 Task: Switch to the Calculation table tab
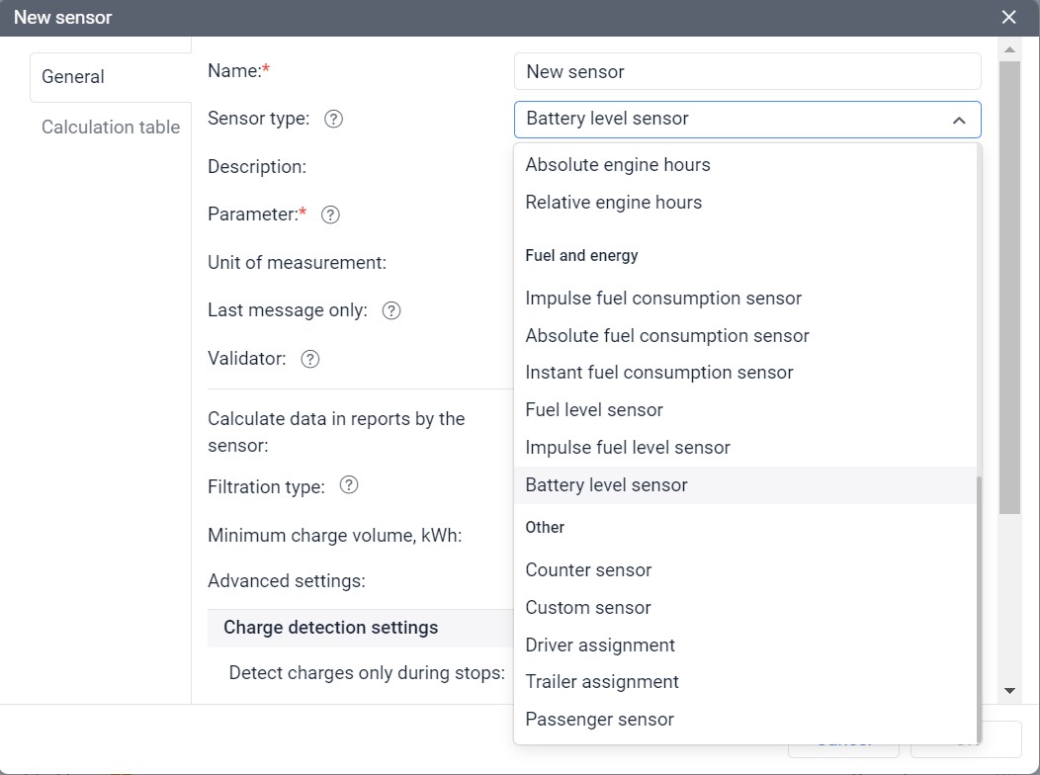tap(111, 128)
